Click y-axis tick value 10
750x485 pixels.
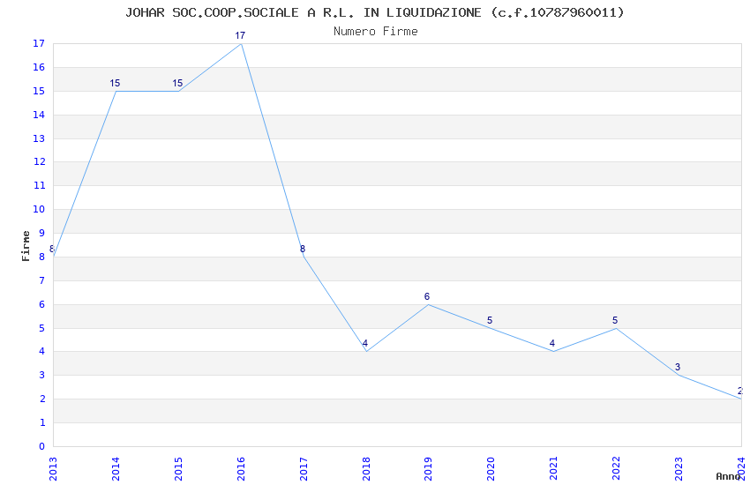pos(39,209)
